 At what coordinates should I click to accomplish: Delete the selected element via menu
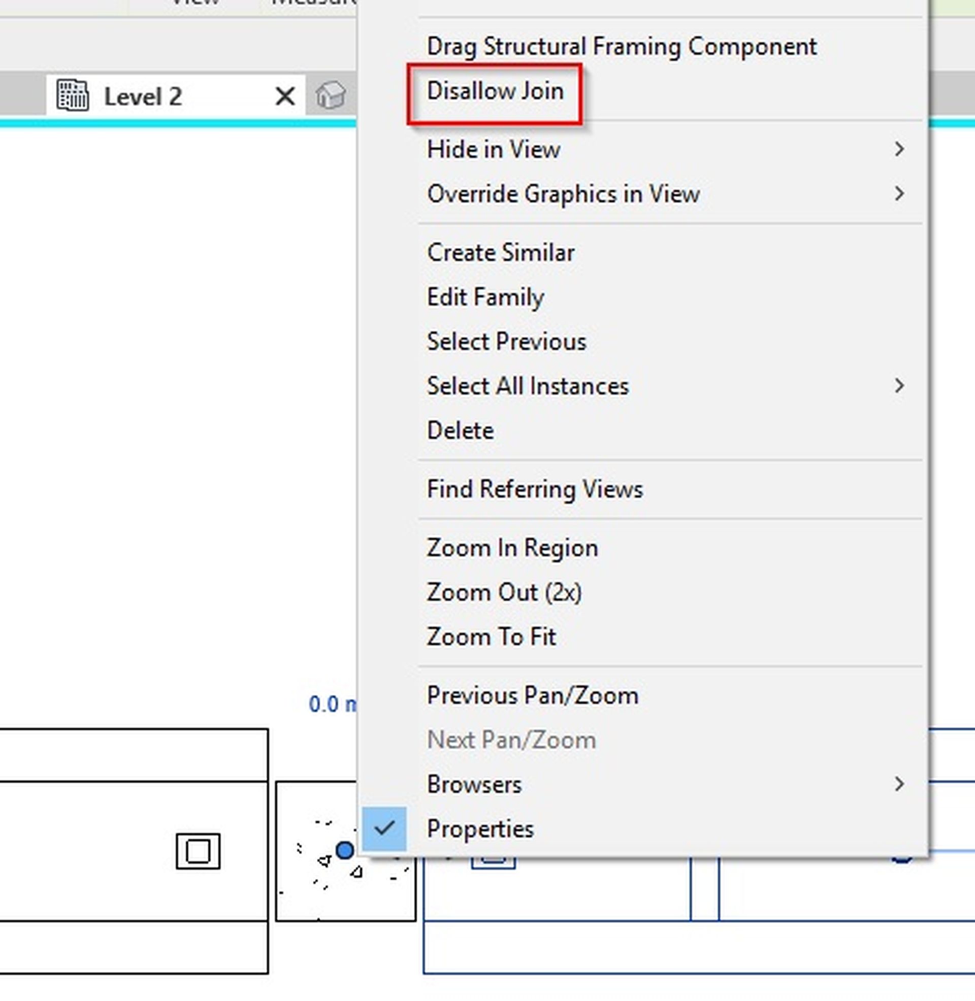[x=460, y=430]
